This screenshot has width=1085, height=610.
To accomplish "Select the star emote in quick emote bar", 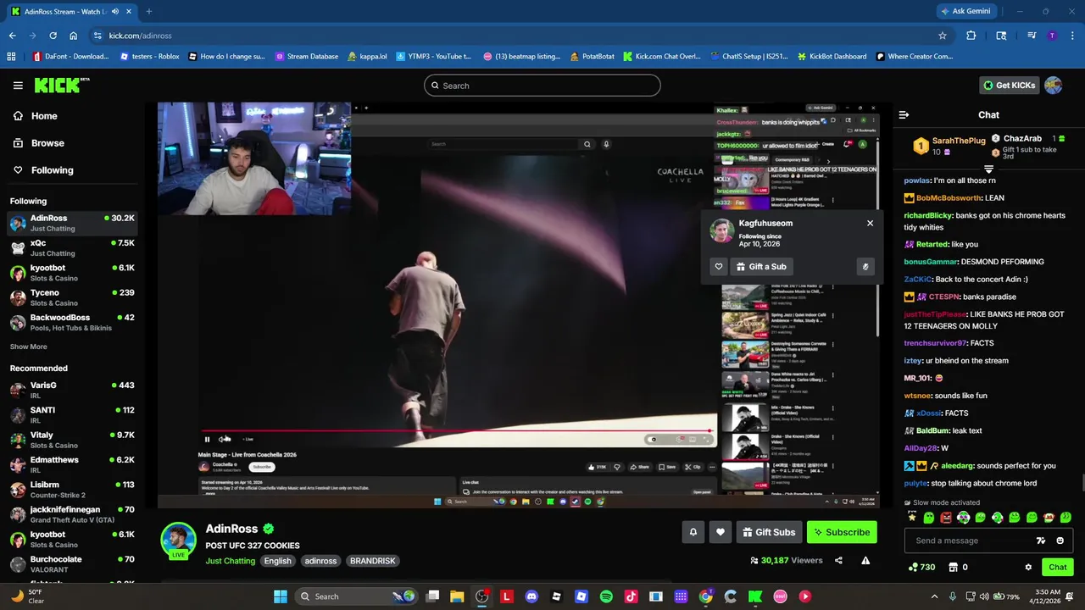I will click(x=912, y=518).
